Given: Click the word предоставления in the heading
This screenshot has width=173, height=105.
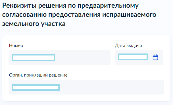Looking at the screenshot, I should click(74, 15).
